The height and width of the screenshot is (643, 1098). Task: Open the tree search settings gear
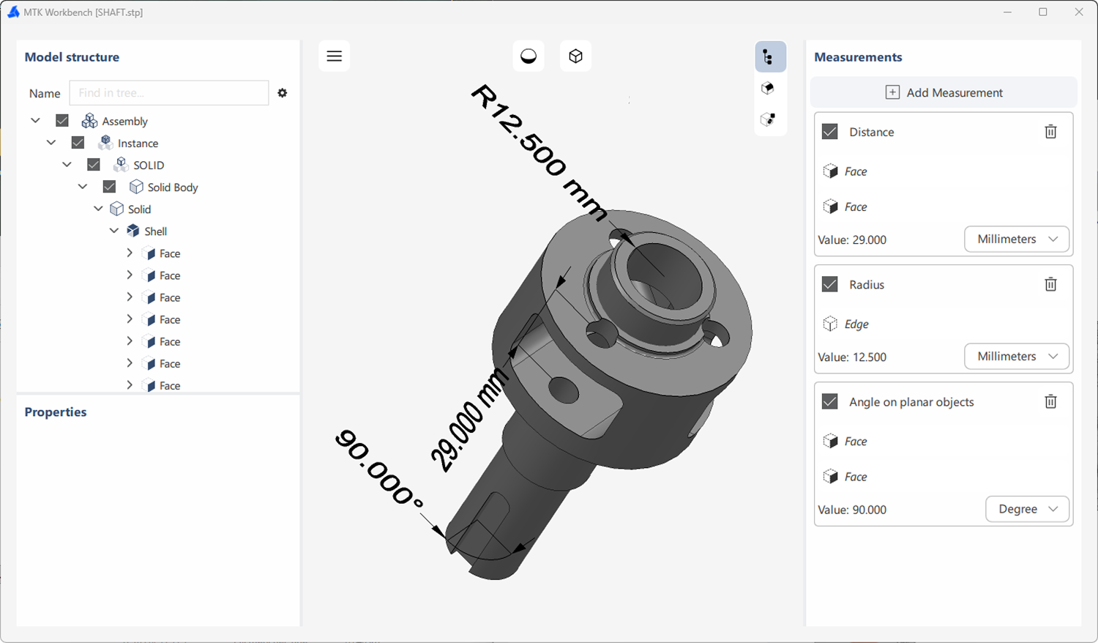[x=283, y=93]
